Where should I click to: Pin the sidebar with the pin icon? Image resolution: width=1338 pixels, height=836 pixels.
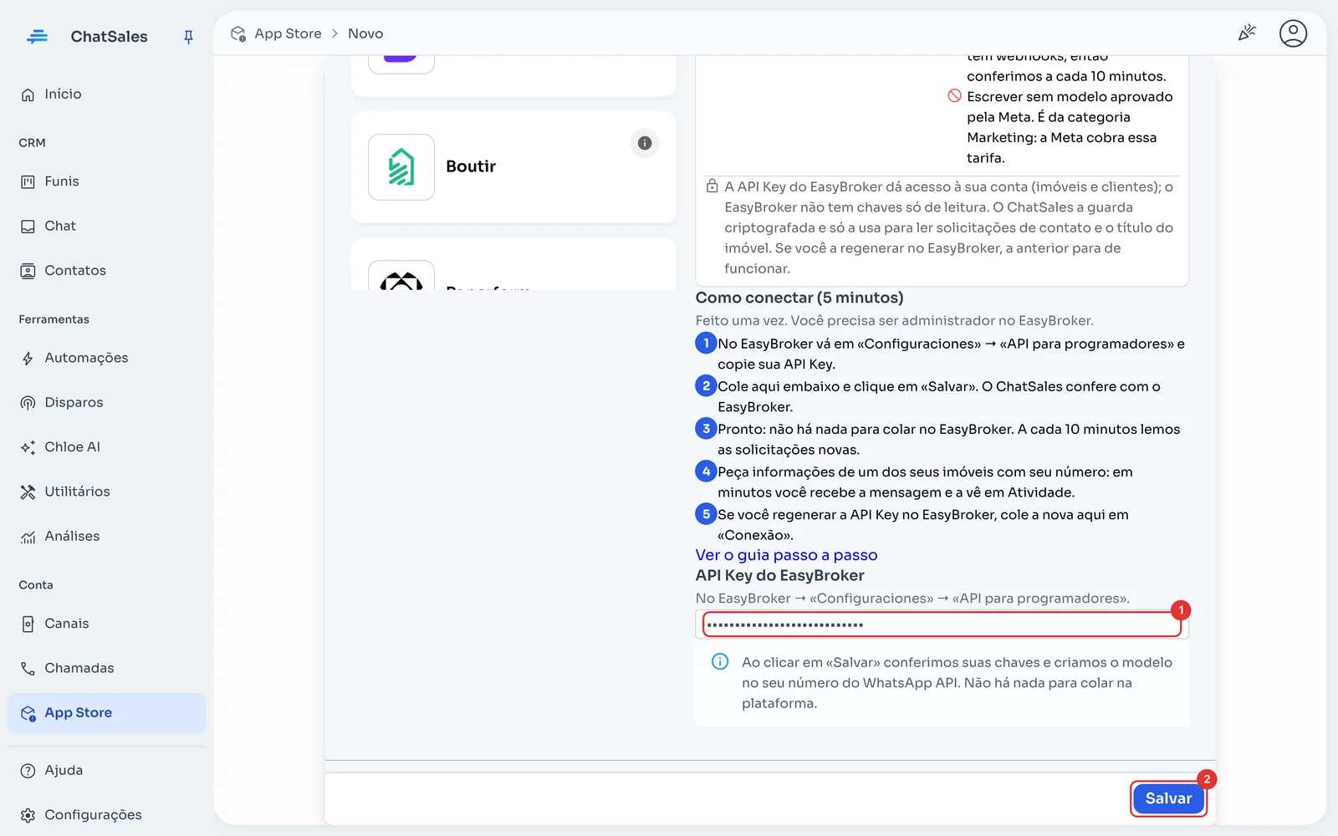pos(188,37)
